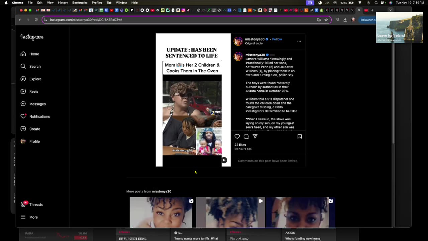428x241 pixels.
Task: Click the Instagram logo
Action: click(32, 37)
